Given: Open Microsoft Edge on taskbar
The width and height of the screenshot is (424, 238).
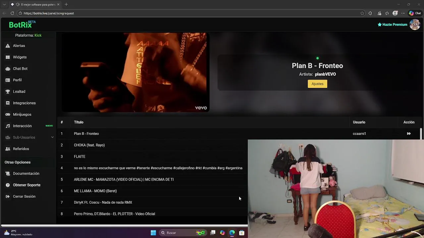Looking at the screenshot, I should click(x=232, y=233).
